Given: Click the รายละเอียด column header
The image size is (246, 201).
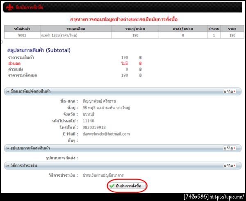Looking at the screenshot, I should coord(76,29).
